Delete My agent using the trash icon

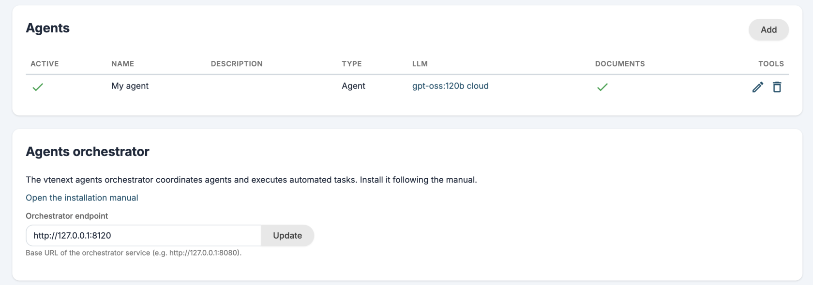[x=777, y=87]
